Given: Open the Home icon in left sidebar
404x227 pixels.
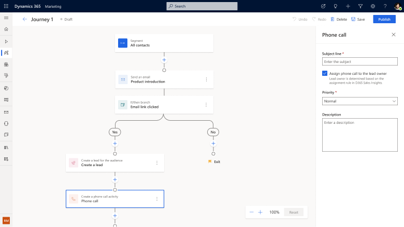Looking at the screenshot, I should click(6, 29).
